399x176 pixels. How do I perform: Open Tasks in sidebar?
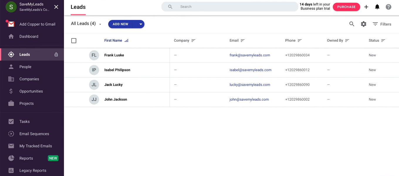[x=32, y=121]
